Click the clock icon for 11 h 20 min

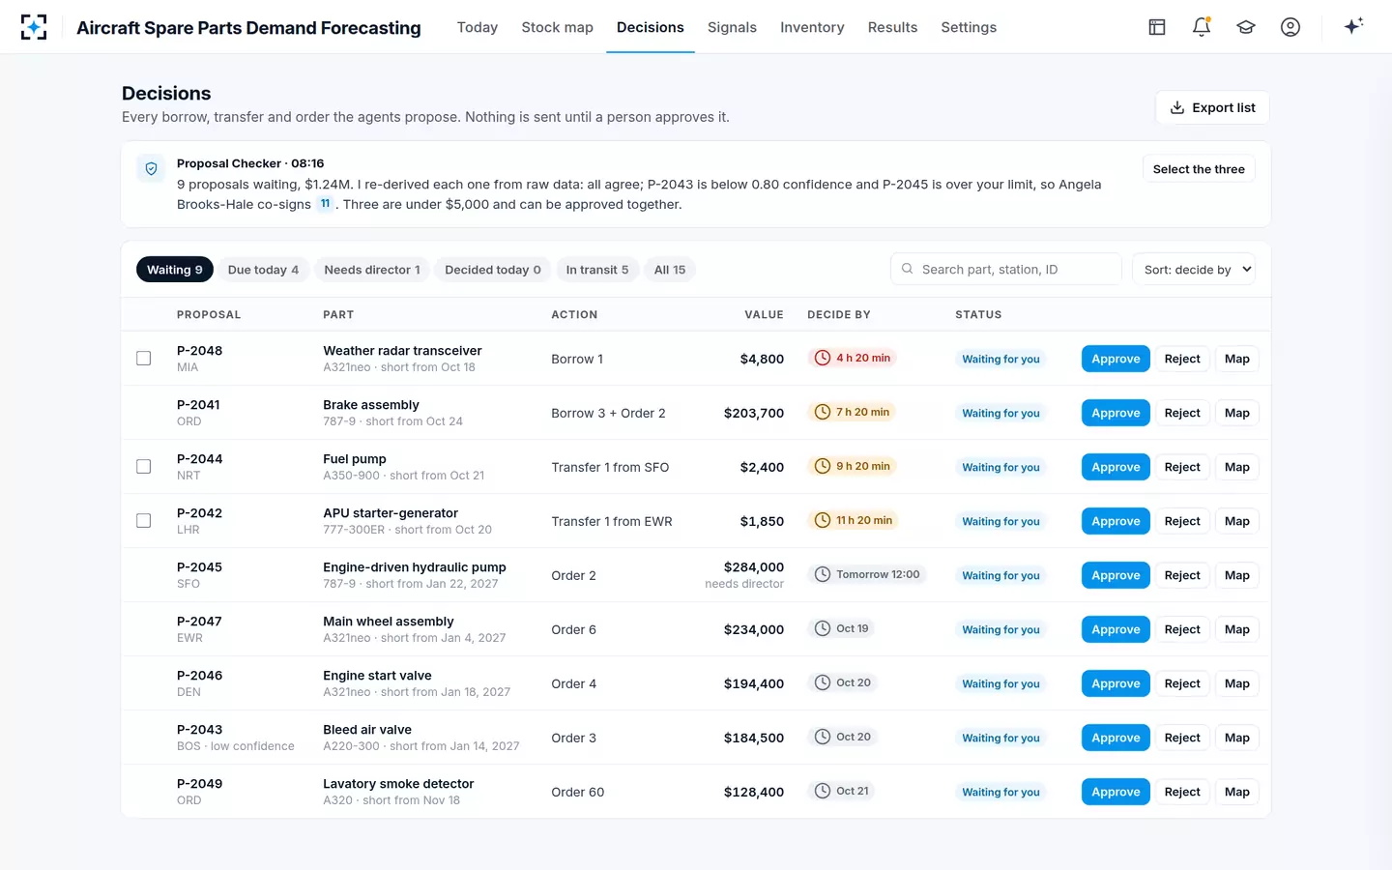(x=823, y=520)
